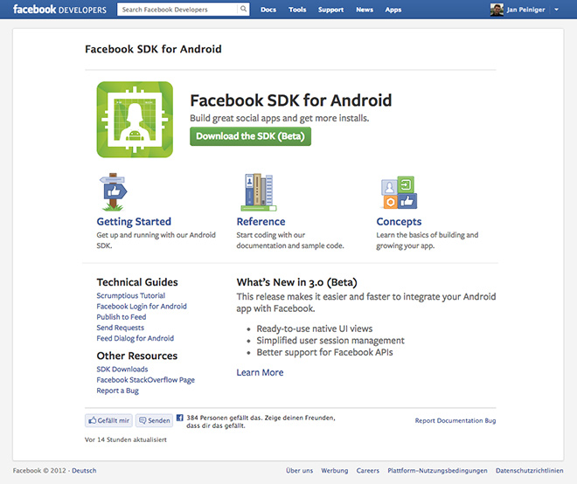Image resolution: width=577 pixels, height=484 pixels.
Task: Click the Facebook SDK Android logo icon
Action: coord(135,119)
